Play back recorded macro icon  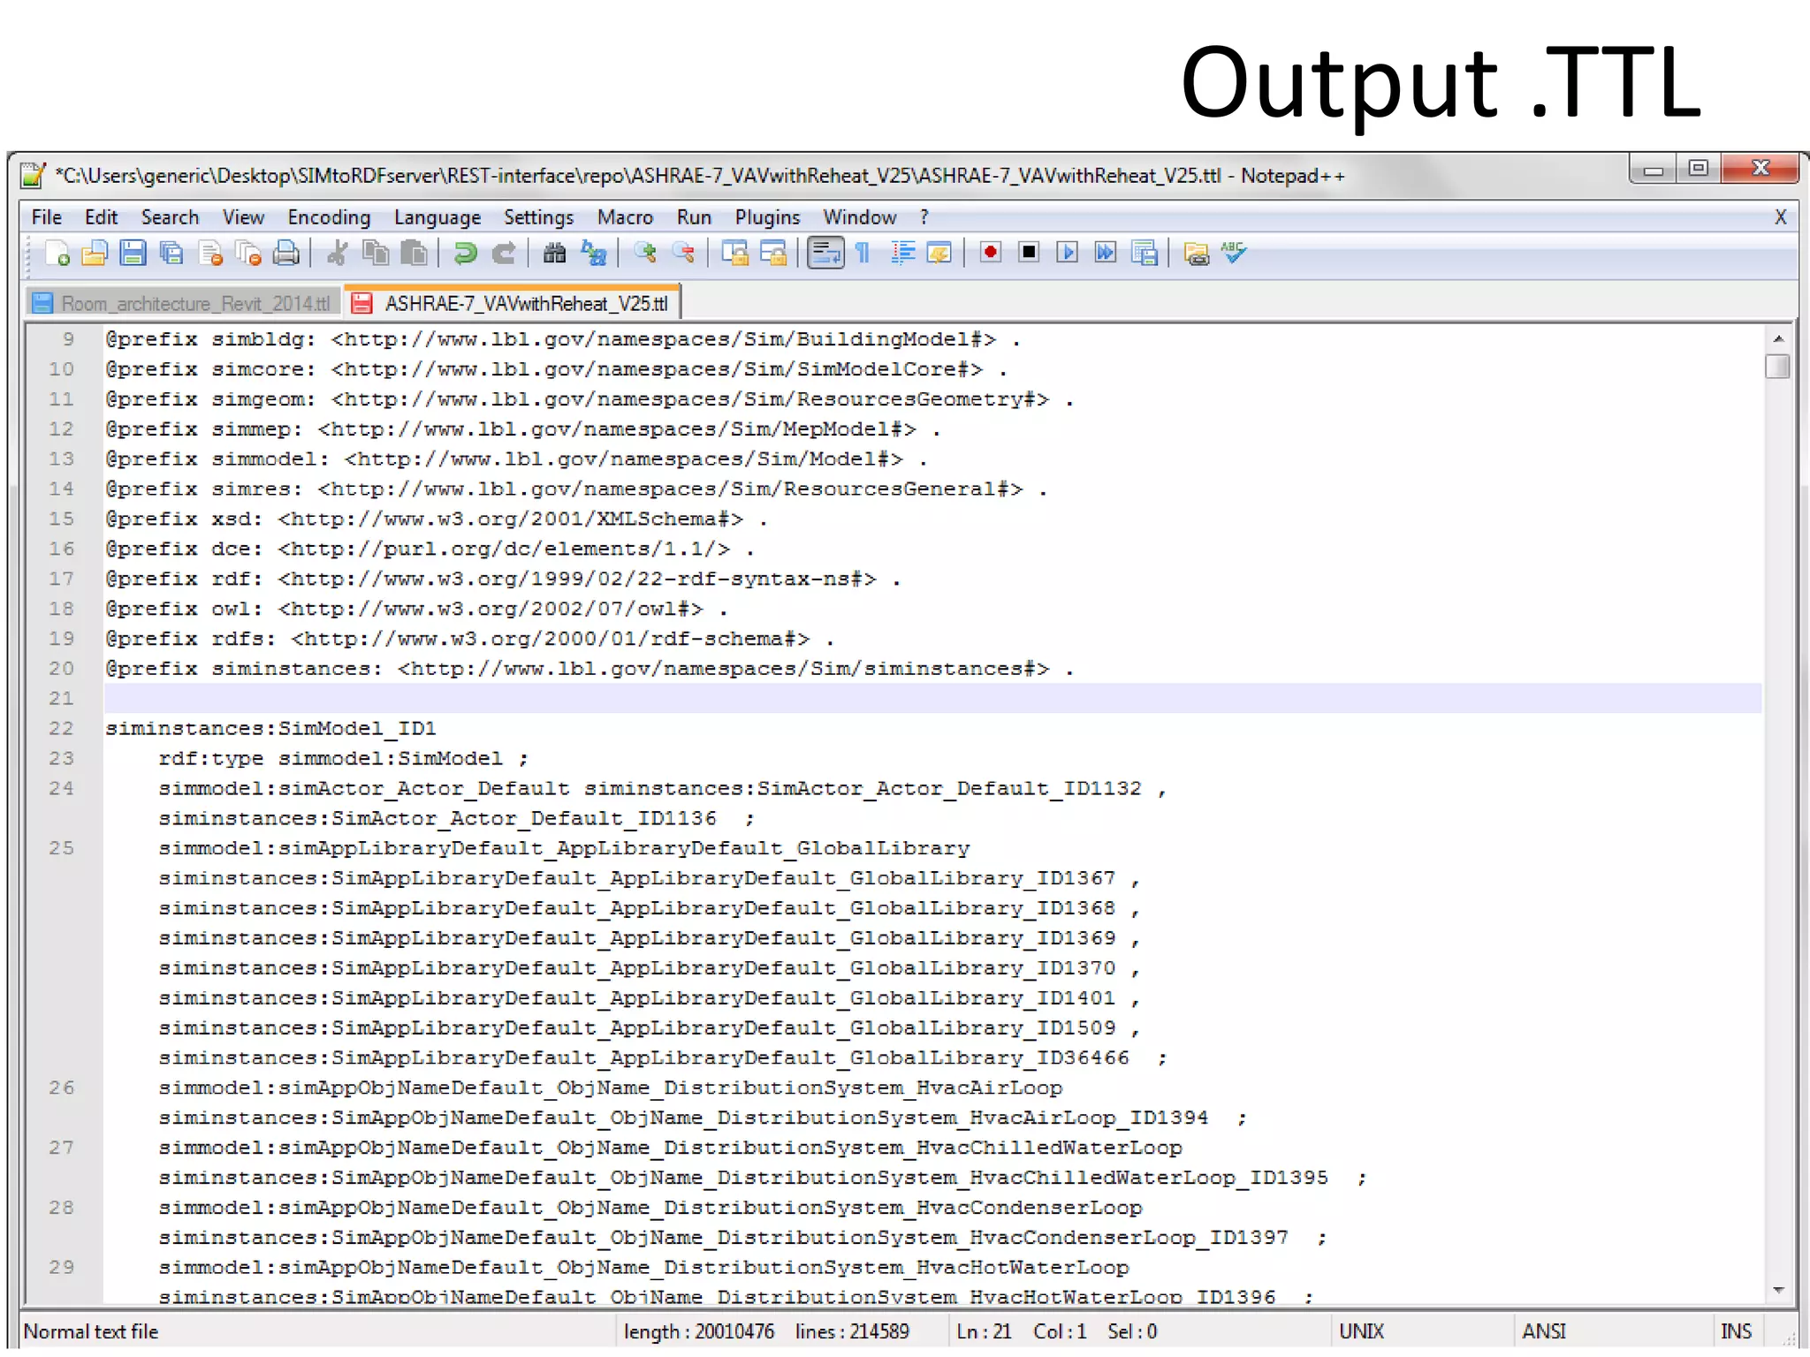click(x=1067, y=254)
